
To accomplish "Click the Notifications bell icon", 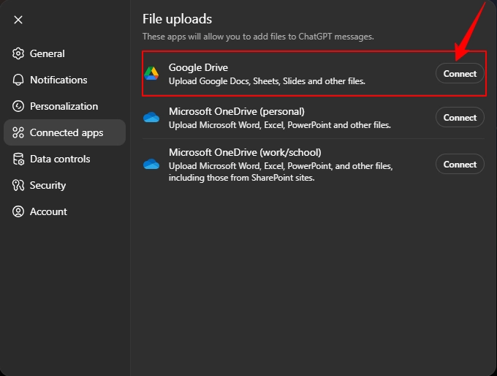I will coord(18,80).
